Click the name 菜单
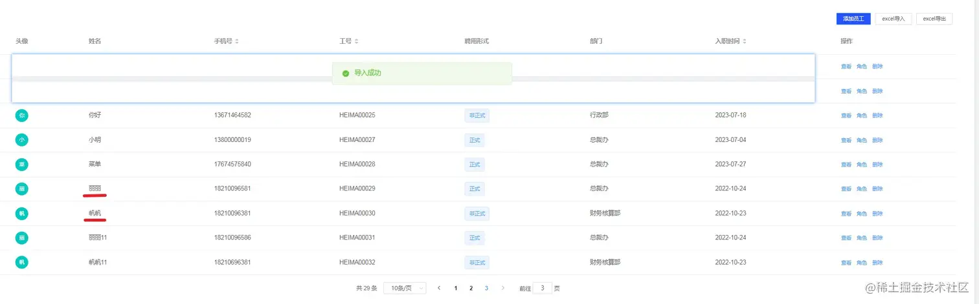 [95, 165]
